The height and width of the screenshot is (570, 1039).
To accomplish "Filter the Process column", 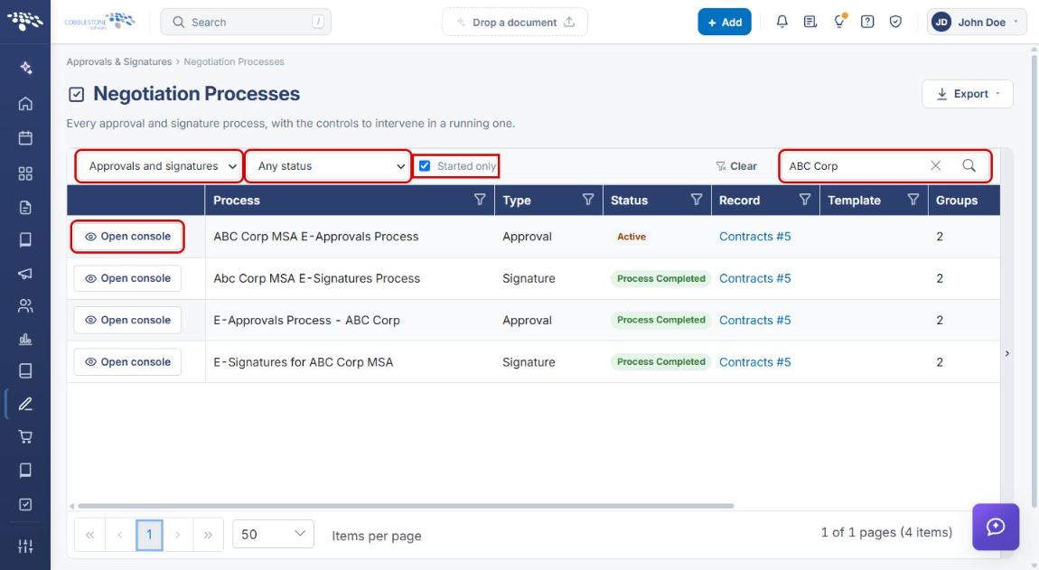I will coord(480,200).
